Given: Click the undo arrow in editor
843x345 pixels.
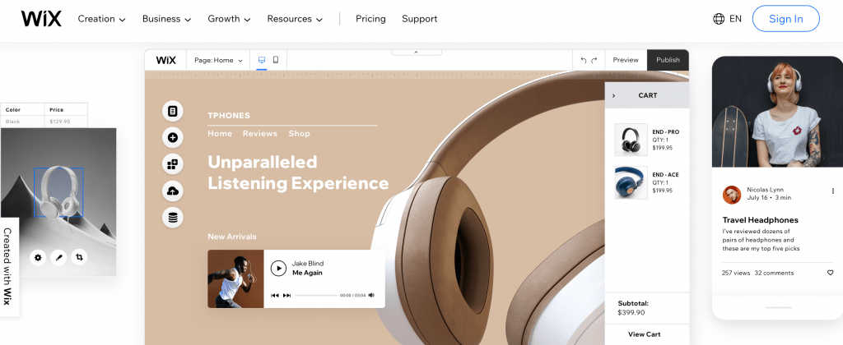Looking at the screenshot, I should 584,60.
